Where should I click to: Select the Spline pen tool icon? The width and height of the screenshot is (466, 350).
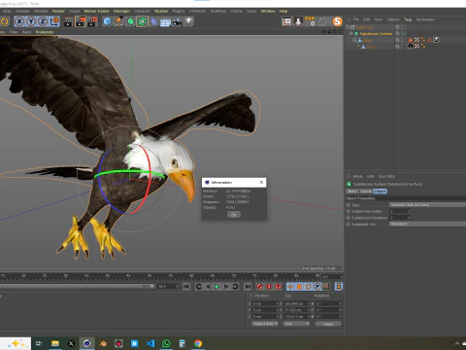pos(118,21)
